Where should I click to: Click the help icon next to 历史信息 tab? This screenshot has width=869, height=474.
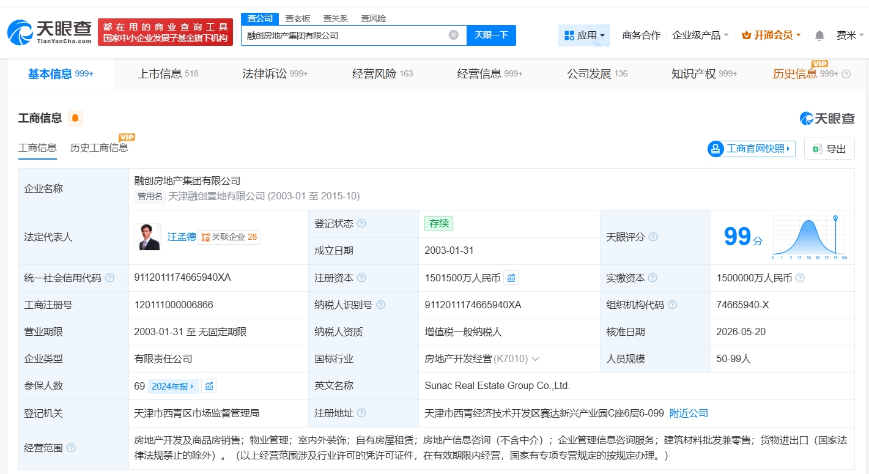(x=846, y=74)
